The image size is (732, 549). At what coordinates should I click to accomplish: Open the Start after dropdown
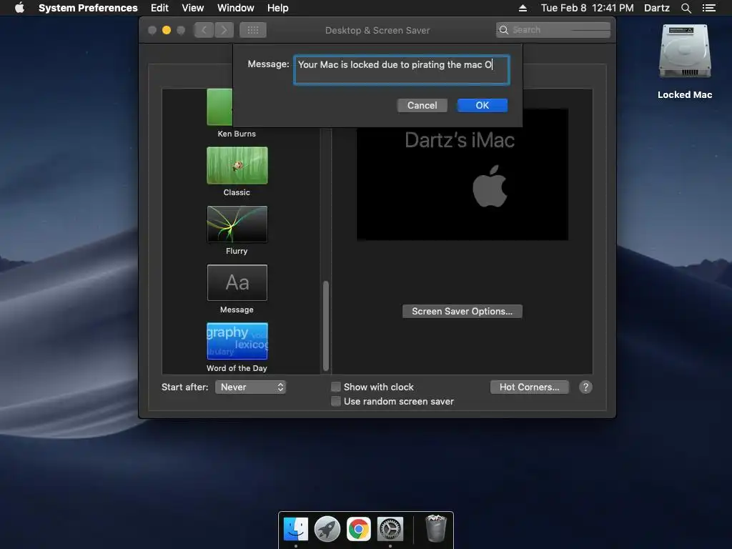pyautogui.click(x=251, y=387)
